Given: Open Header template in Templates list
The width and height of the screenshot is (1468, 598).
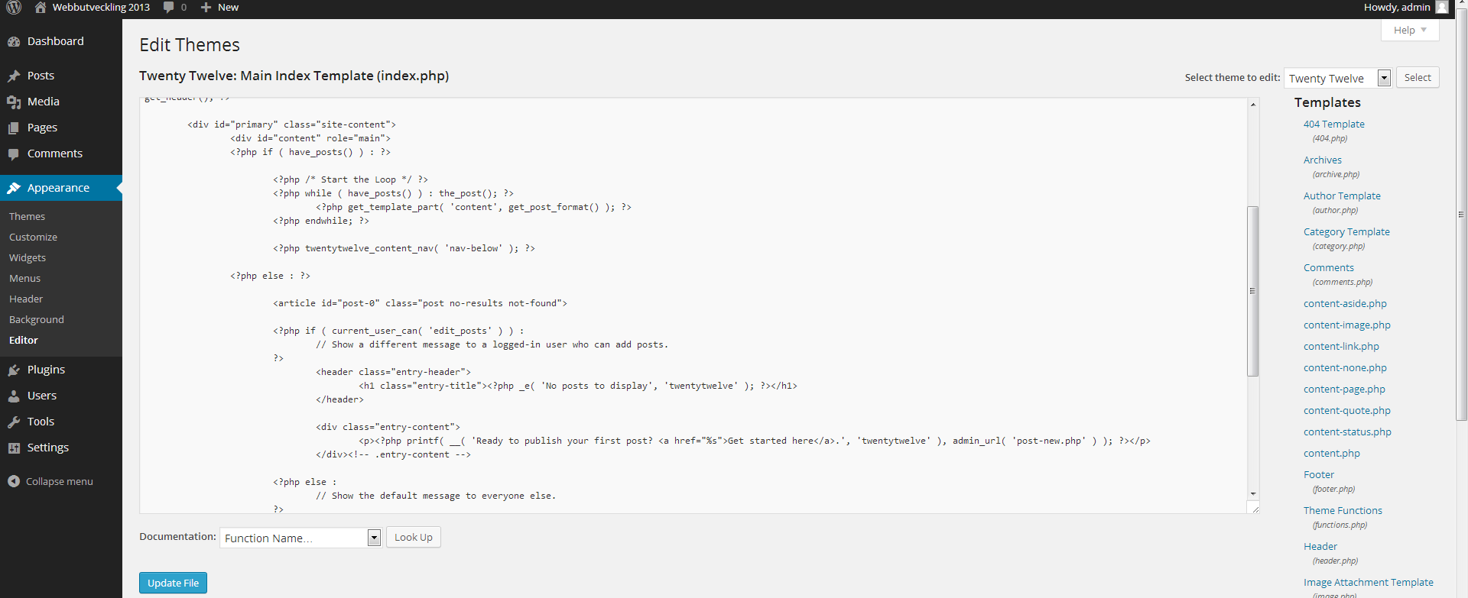Looking at the screenshot, I should click(x=1320, y=546).
